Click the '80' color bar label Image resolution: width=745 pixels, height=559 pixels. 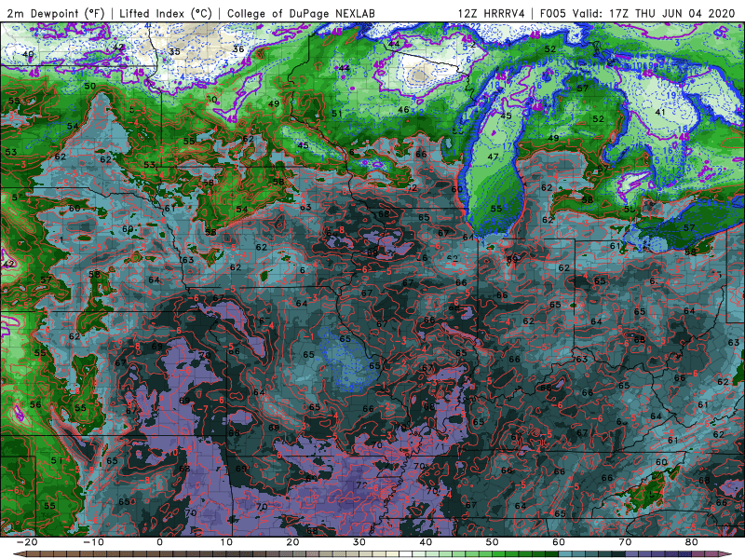(692, 542)
